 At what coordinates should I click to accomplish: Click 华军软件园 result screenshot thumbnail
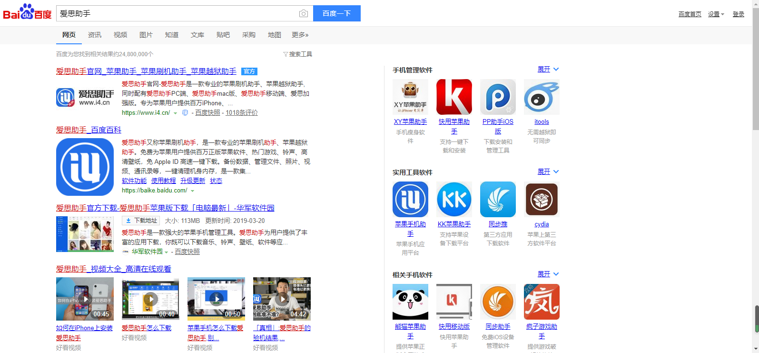(x=85, y=234)
